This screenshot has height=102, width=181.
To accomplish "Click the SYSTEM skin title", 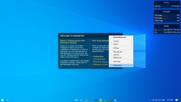I will 166,12.
